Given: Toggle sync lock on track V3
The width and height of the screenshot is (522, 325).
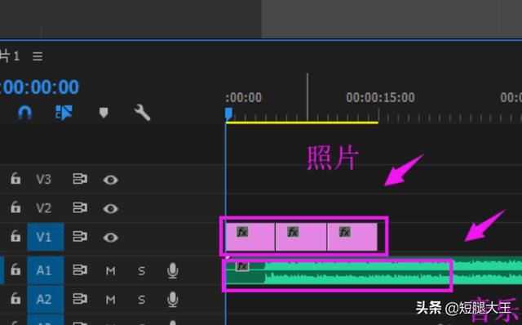Looking at the screenshot, I should 80,179.
